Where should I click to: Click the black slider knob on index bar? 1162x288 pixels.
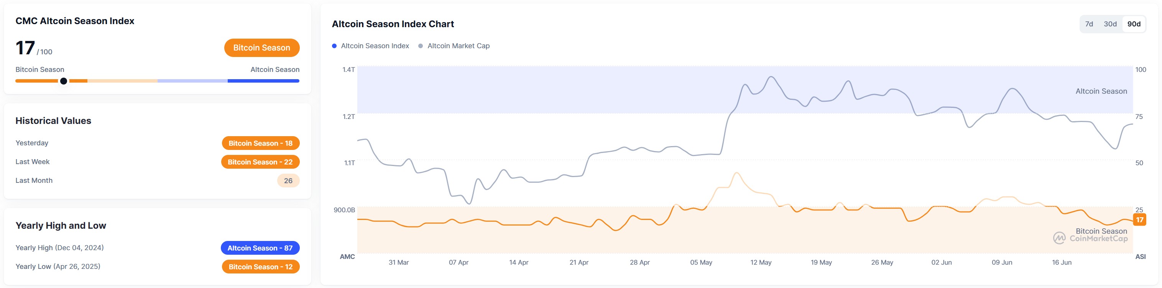click(x=64, y=81)
